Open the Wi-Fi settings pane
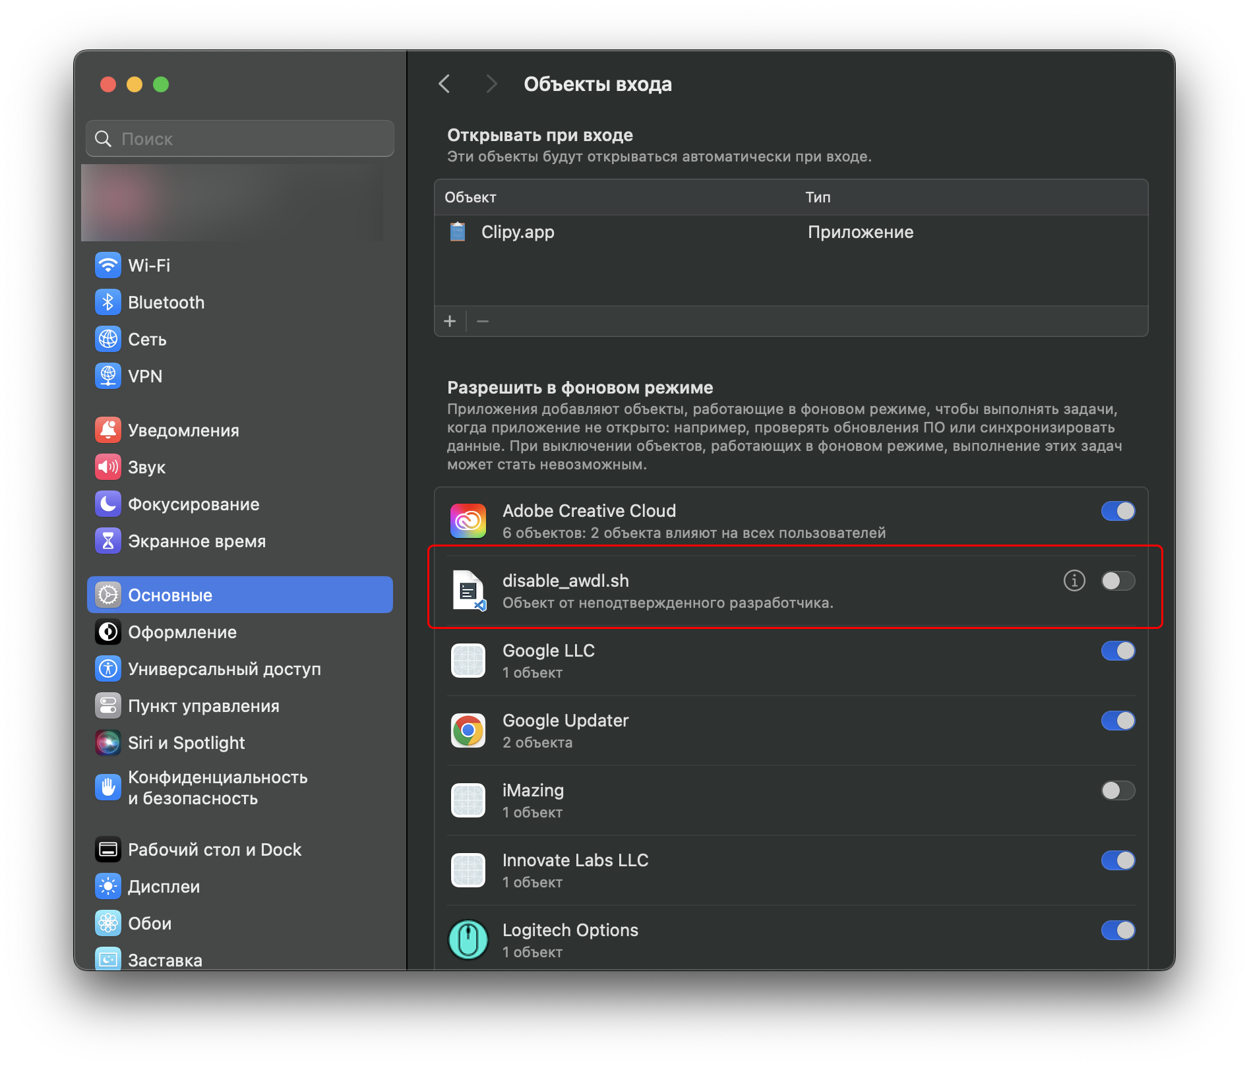The image size is (1249, 1068). pos(240,266)
